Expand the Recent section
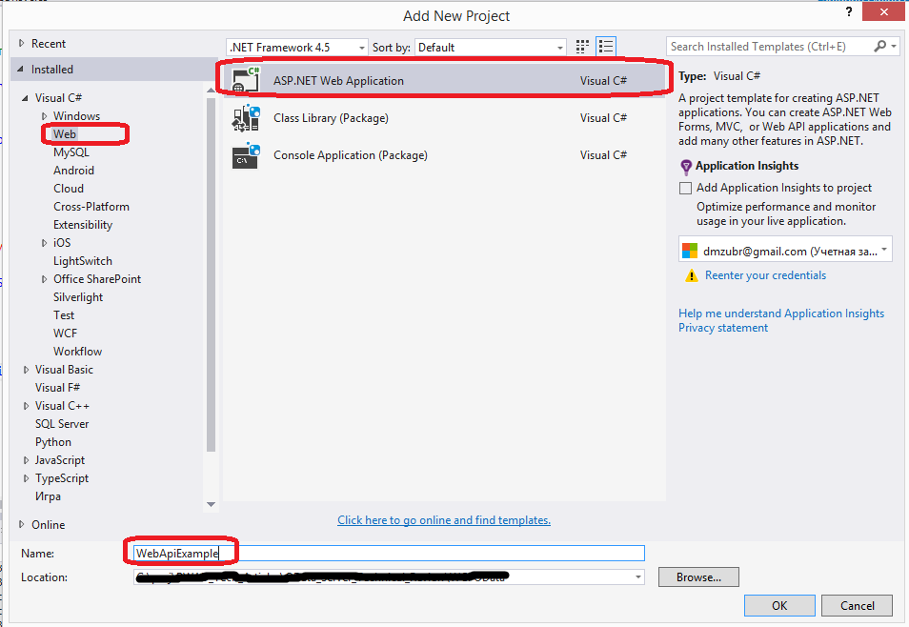The height and width of the screenshot is (627, 909). [x=22, y=43]
